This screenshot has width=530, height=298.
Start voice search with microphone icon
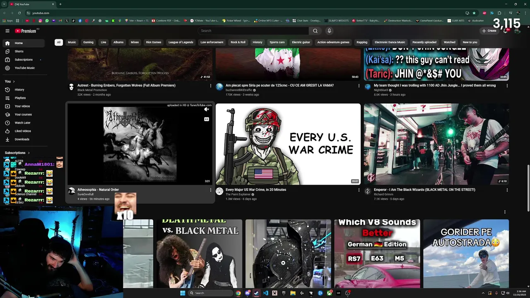(x=329, y=31)
